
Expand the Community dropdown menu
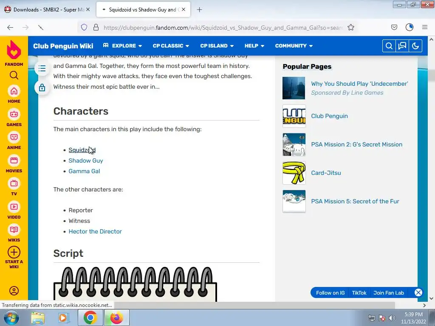[x=294, y=46]
